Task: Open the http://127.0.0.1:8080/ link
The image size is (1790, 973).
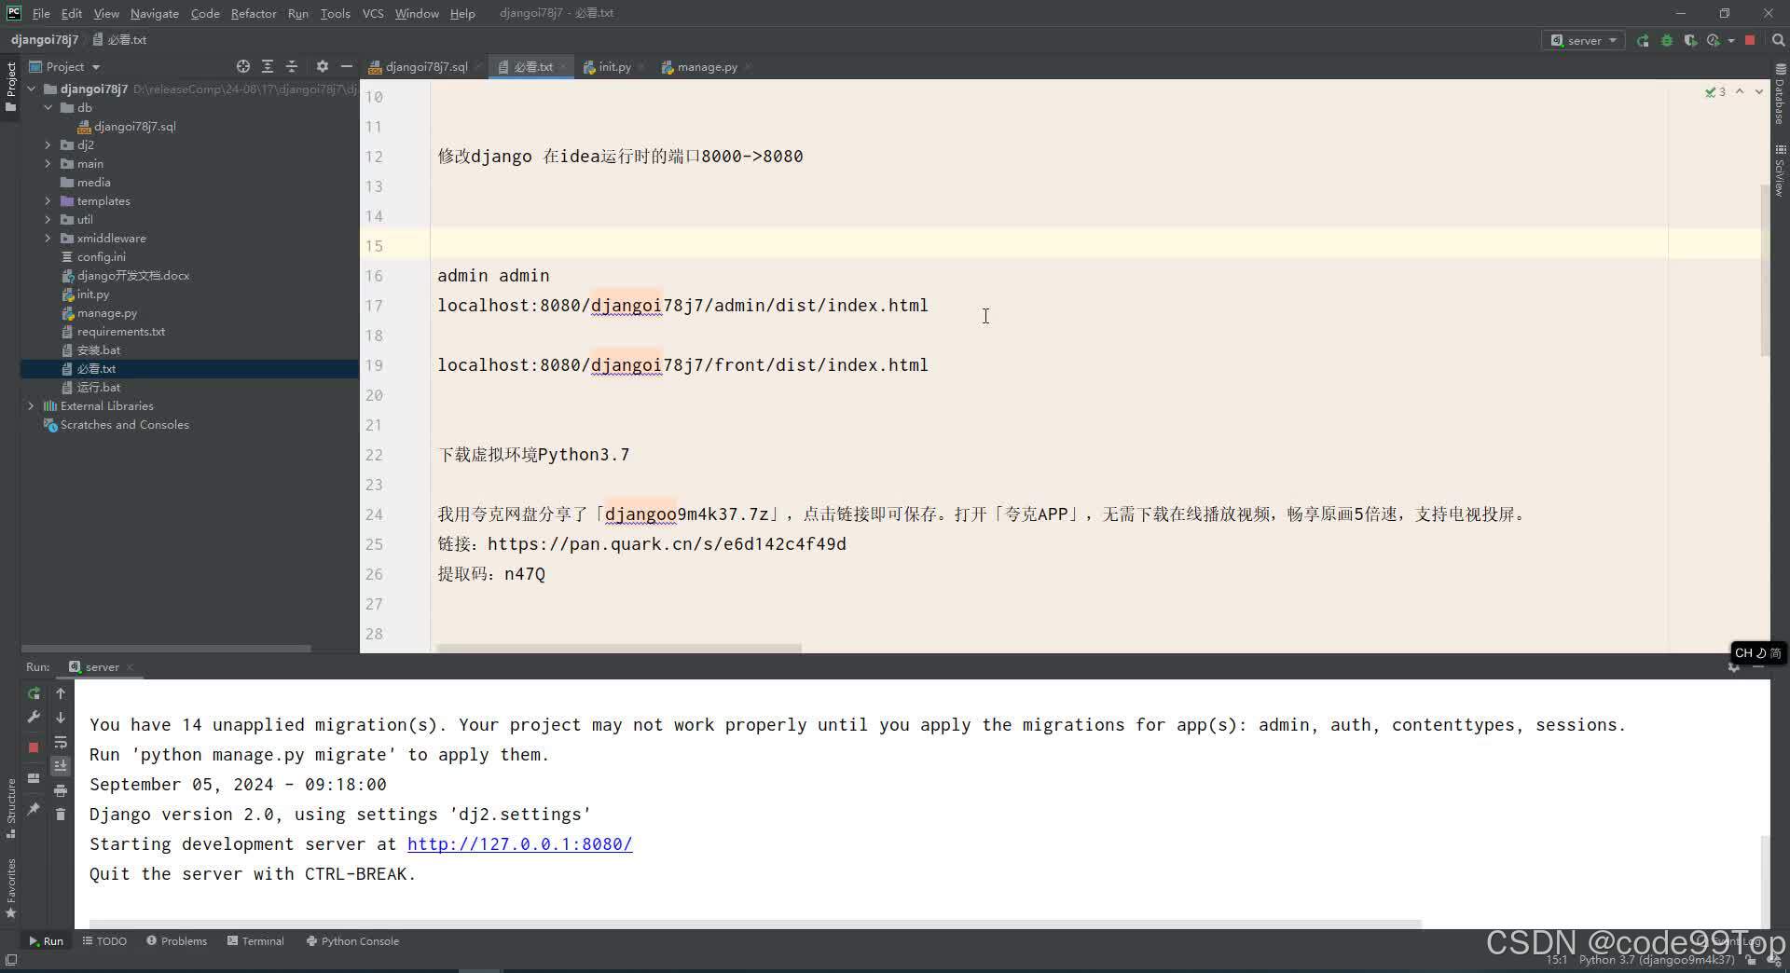Action: pos(520,844)
